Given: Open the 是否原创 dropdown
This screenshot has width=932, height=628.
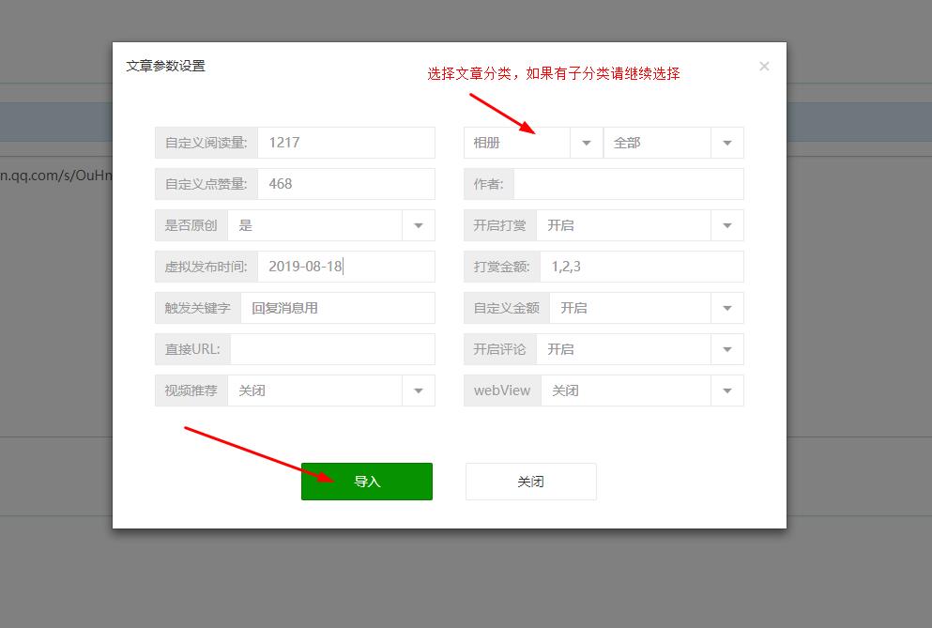Looking at the screenshot, I should coord(331,225).
